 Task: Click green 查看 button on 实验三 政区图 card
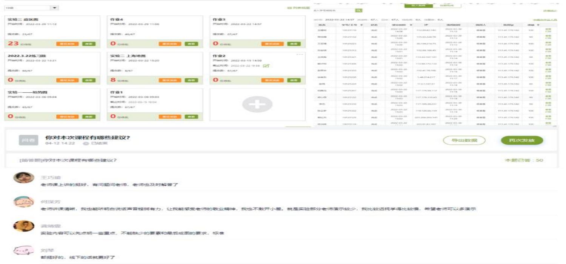pos(89,44)
